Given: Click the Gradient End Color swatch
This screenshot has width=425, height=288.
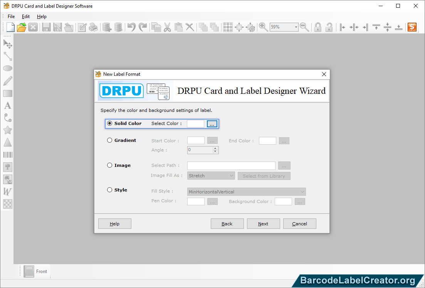Looking at the screenshot, I should 267,141.
